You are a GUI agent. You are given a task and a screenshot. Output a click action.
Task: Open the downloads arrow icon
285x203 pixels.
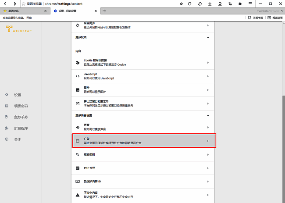[210, 4]
